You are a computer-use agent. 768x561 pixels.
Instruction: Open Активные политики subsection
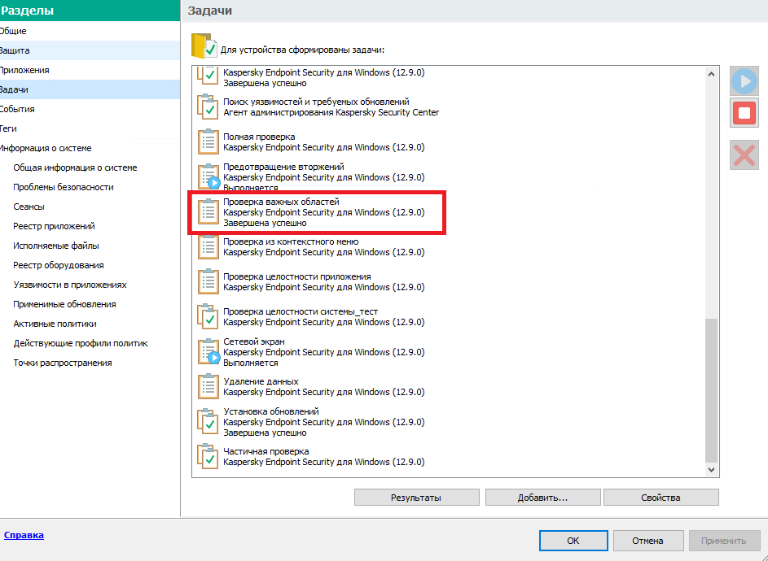coord(55,324)
